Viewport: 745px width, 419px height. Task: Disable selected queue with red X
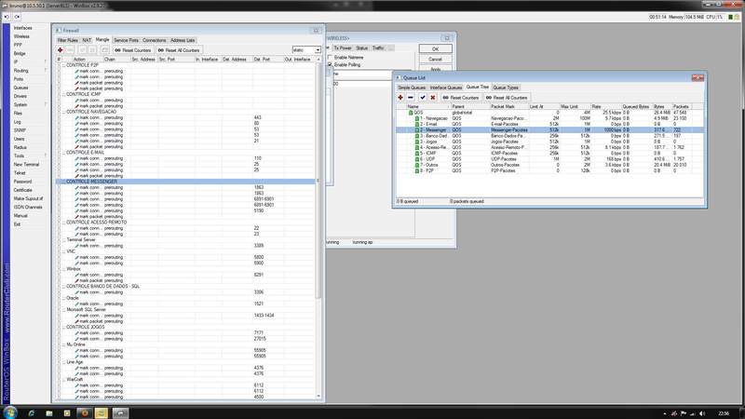click(433, 98)
